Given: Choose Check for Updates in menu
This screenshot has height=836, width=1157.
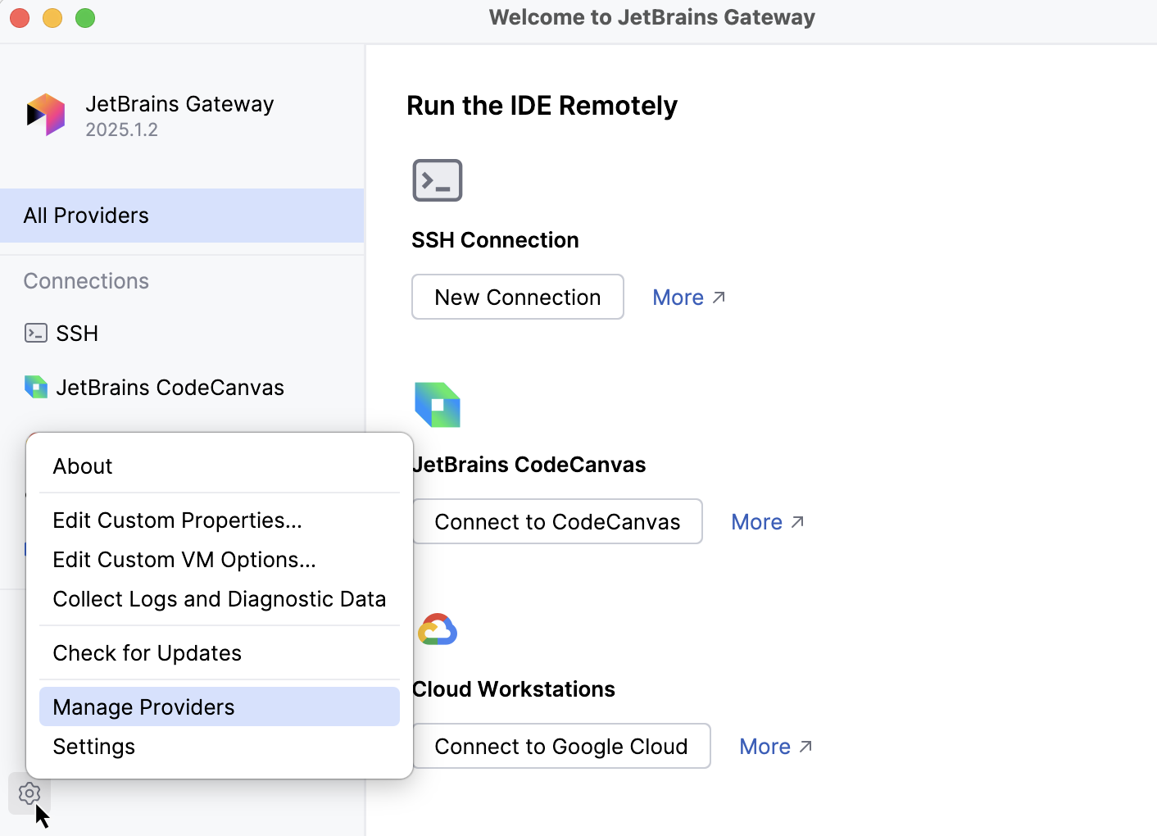Looking at the screenshot, I should pyautogui.click(x=220, y=653).
